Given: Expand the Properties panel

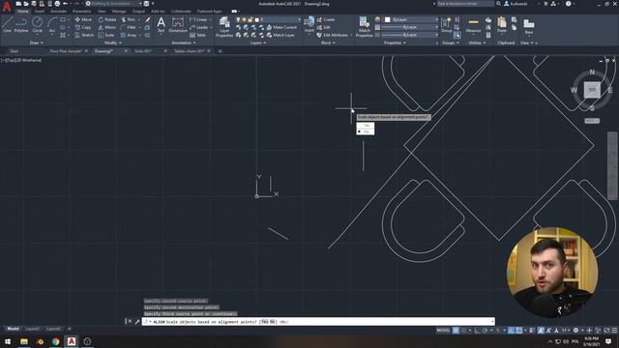Looking at the screenshot, I should point(395,43).
